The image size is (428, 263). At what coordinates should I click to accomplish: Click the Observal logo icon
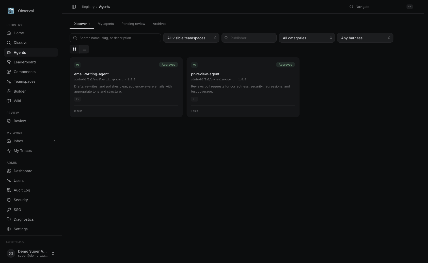click(11, 11)
